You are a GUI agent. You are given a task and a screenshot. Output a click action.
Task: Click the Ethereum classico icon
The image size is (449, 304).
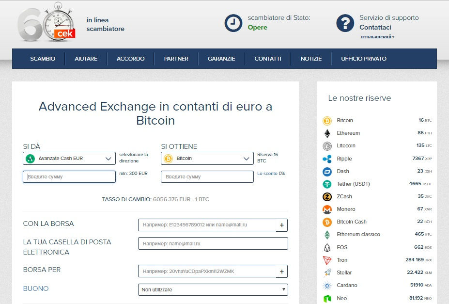(327, 235)
